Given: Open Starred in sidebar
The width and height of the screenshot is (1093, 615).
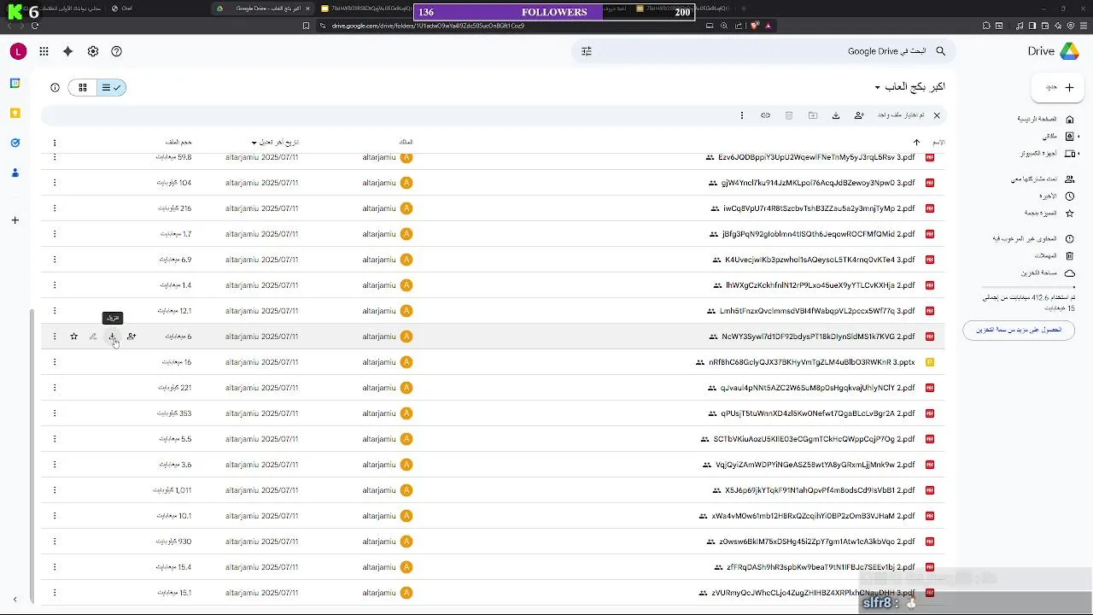Looking at the screenshot, I should coord(1049,213).
